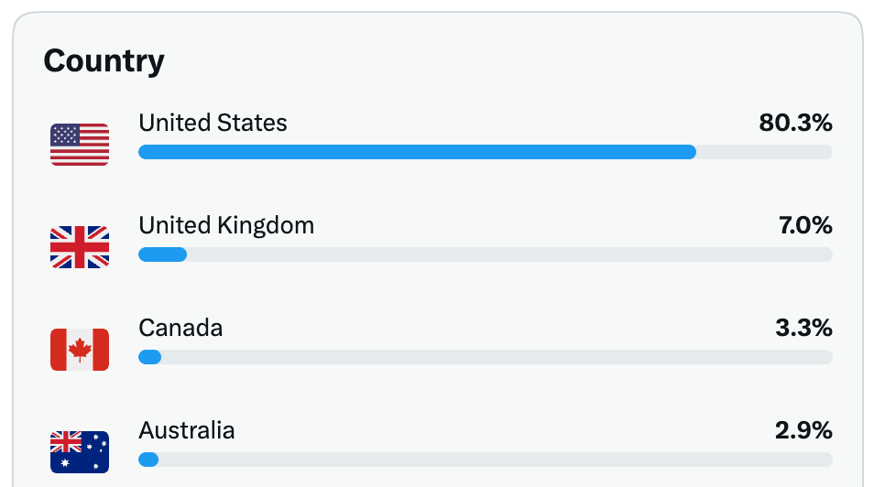Click the 3.3% percentage value
The width and height of the screenshot is (874, 487).
pos(803,328)
